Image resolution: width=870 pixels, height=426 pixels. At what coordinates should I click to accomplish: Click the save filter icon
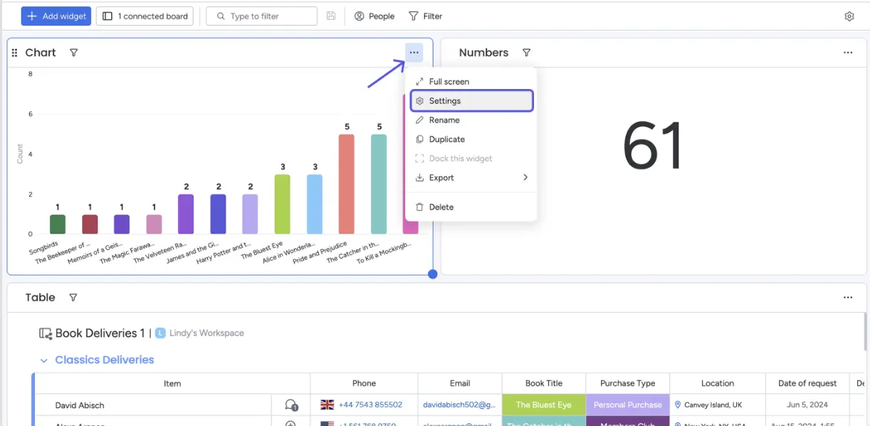(x=331, y=16)
